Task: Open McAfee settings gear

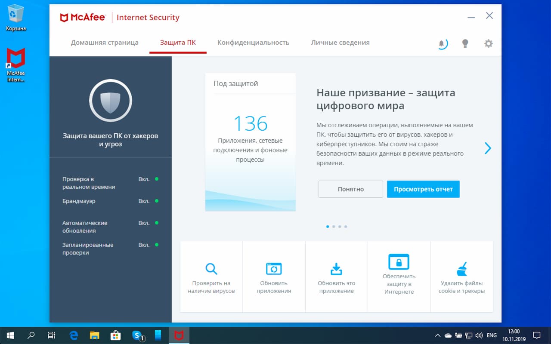Action: pos(488,43)
